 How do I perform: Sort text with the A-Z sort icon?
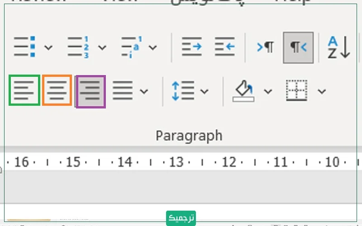pyautogui.click(x=339, y=47)
